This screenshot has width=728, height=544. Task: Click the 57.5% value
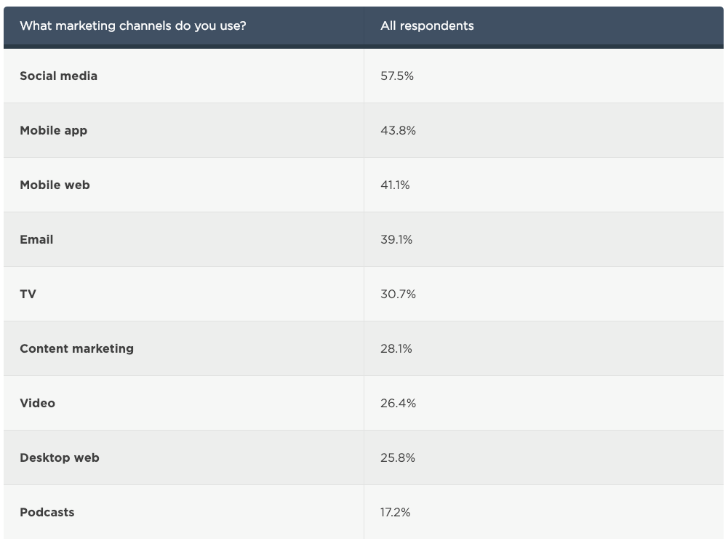click(x=397, y=76)
